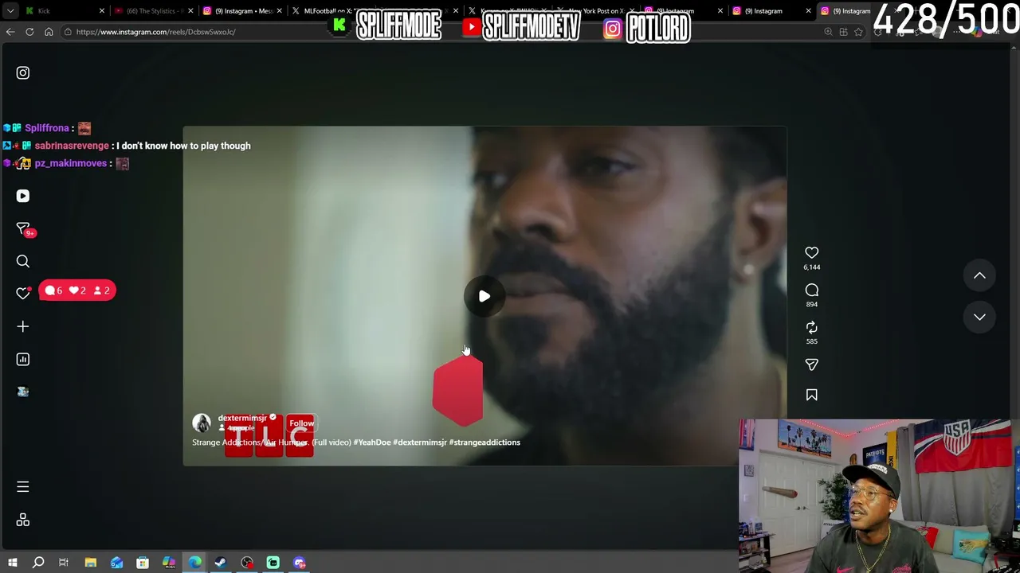Open Microsoft Edge from the taskbar
The height and width of the screenshot is (573, 1020).
click(x=195, y=563)
